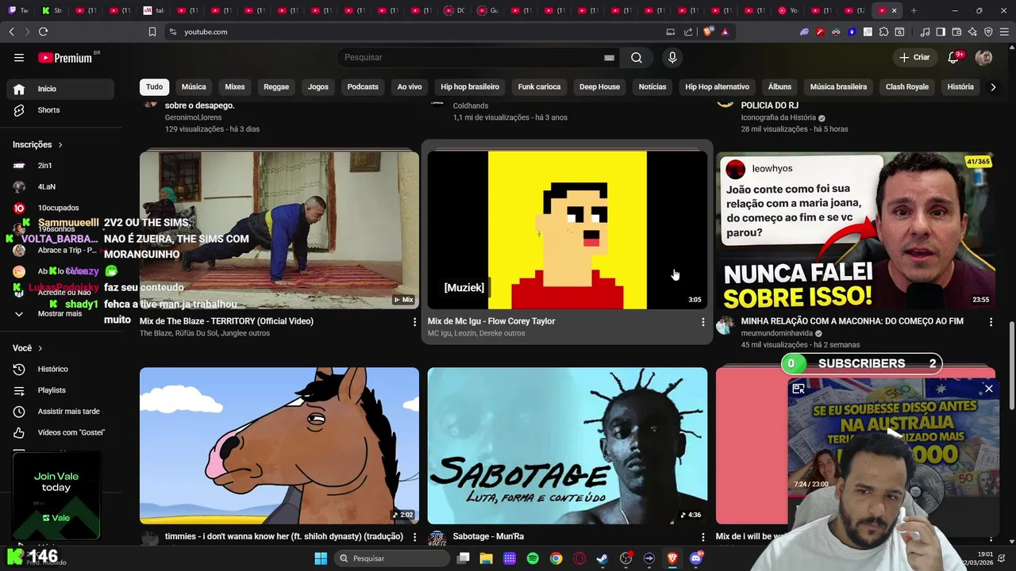Screen dimensions: 1016x571
Task: Open the Windows Start menu
Action: [321, 558]
